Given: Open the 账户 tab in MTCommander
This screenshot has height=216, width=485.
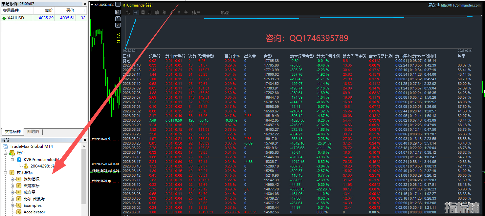Looking at the screenshot, I should pyautogui.click(x=196, y=12).
